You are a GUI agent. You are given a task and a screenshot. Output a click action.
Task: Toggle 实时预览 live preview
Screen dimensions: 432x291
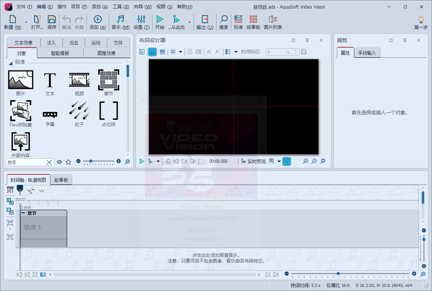click(253, 161)
